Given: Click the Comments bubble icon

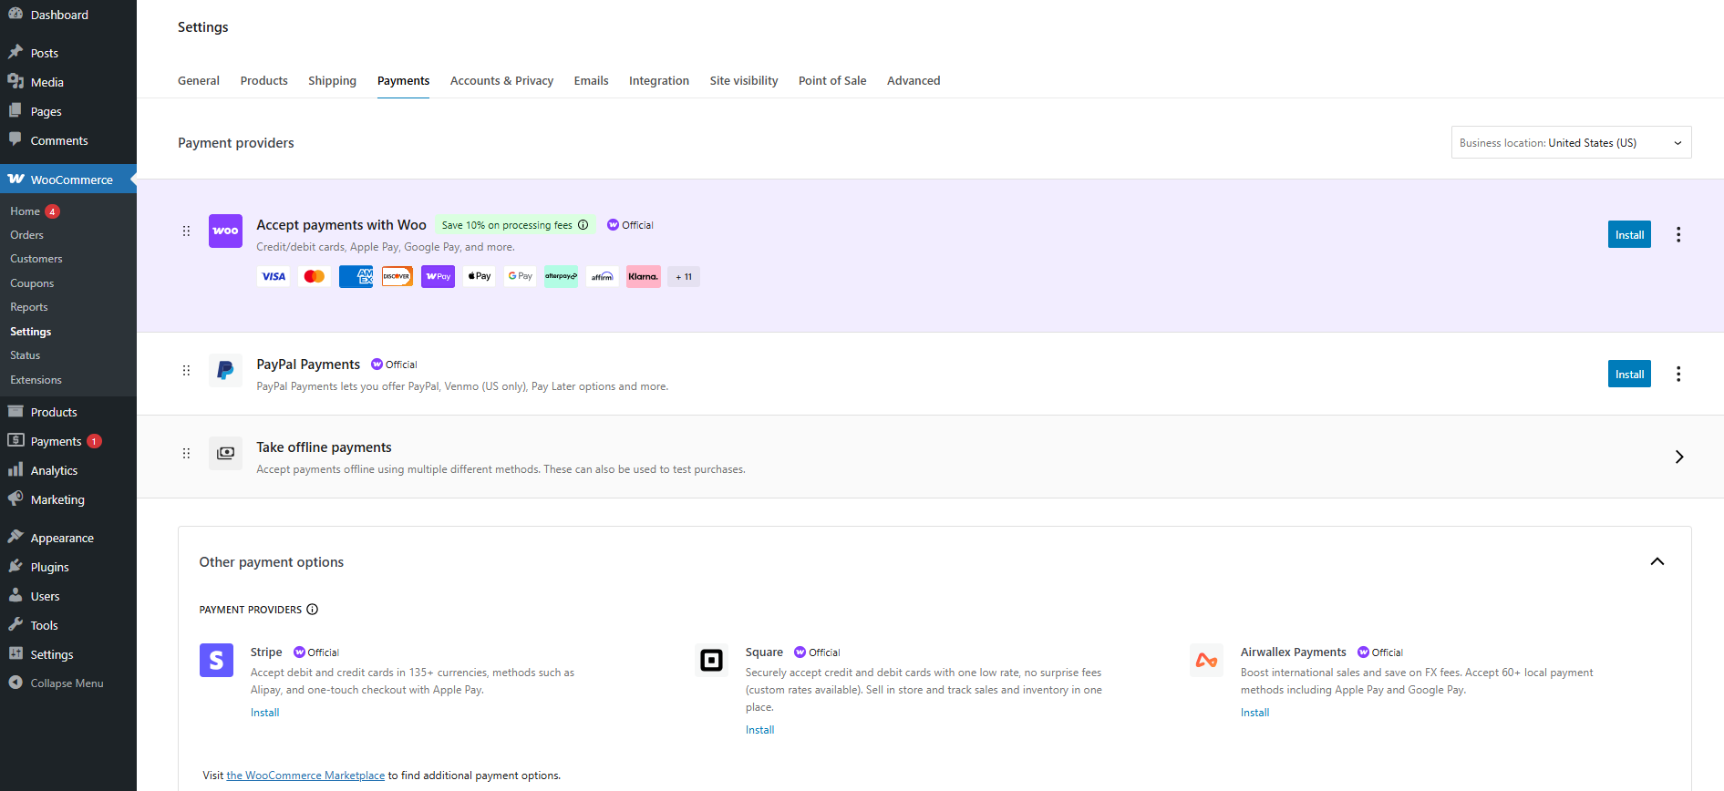Looking at the screenshot, I should [x=15, y=139].
